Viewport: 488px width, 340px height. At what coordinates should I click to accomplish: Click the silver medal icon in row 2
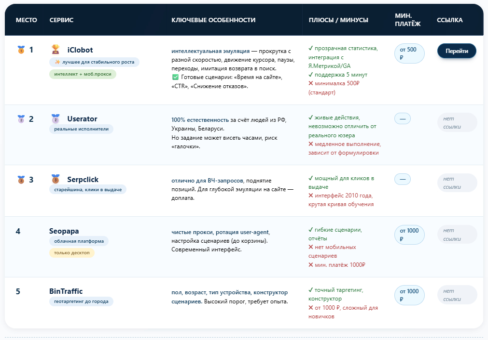[21, 118]
